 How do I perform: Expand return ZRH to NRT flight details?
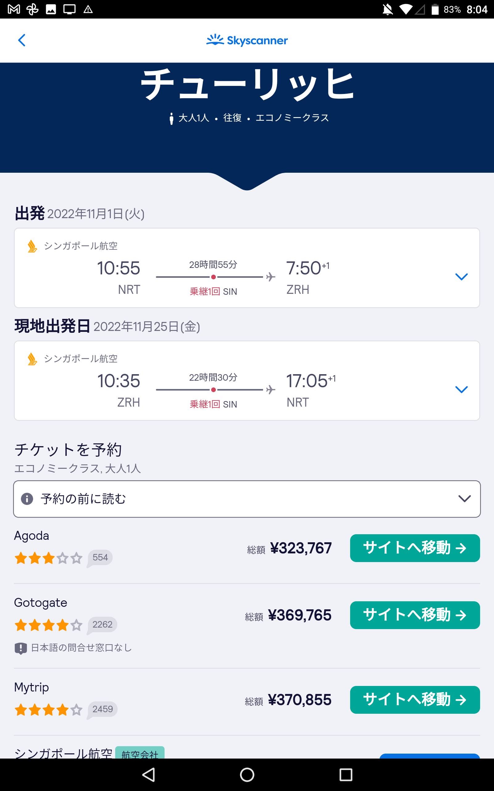461,389
